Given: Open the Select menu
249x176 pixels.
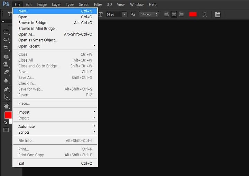Looking at the screenshot, I should (x=84, y=4).
